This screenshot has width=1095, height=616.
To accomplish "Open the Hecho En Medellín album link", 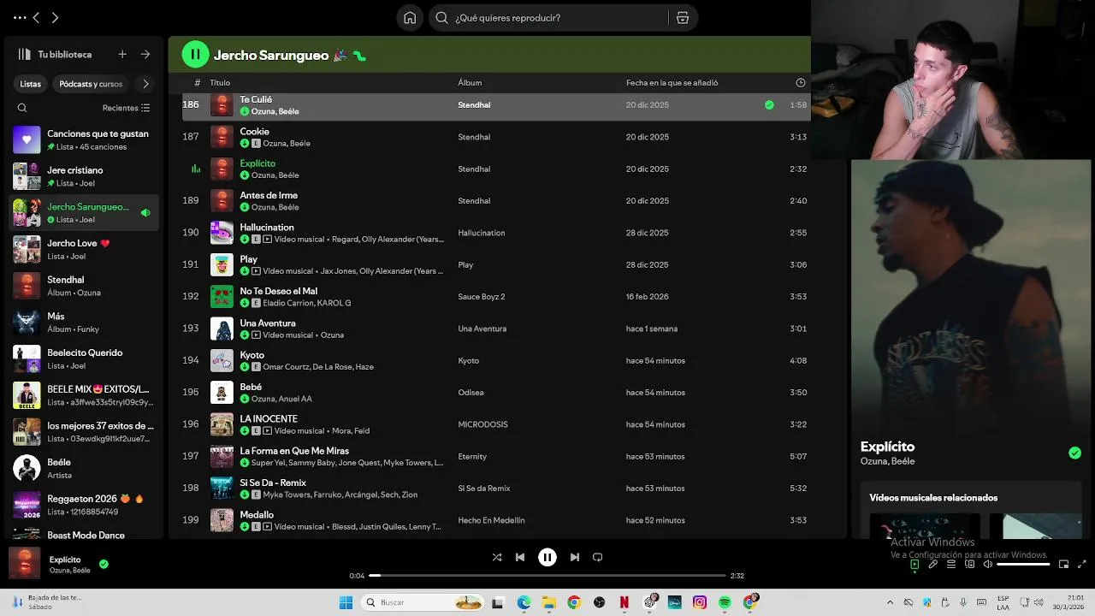I will click(x=491, y=520).
